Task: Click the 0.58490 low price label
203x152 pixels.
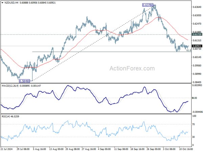Action: point(24,81)
